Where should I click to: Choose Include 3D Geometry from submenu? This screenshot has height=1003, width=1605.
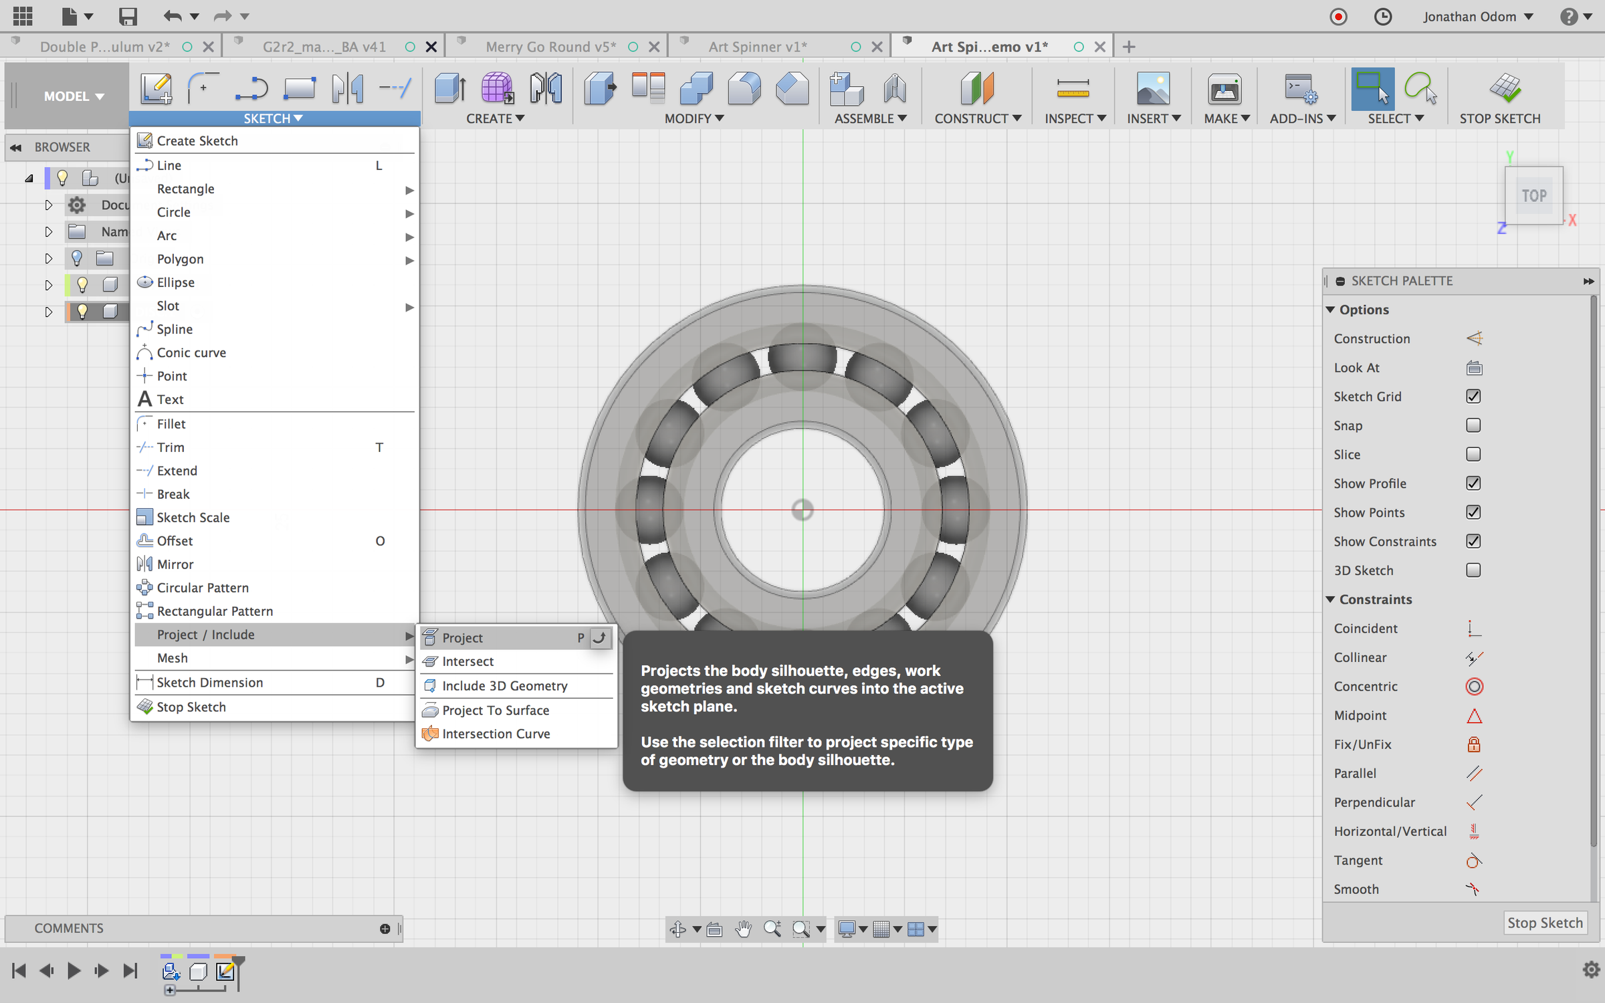504,685
